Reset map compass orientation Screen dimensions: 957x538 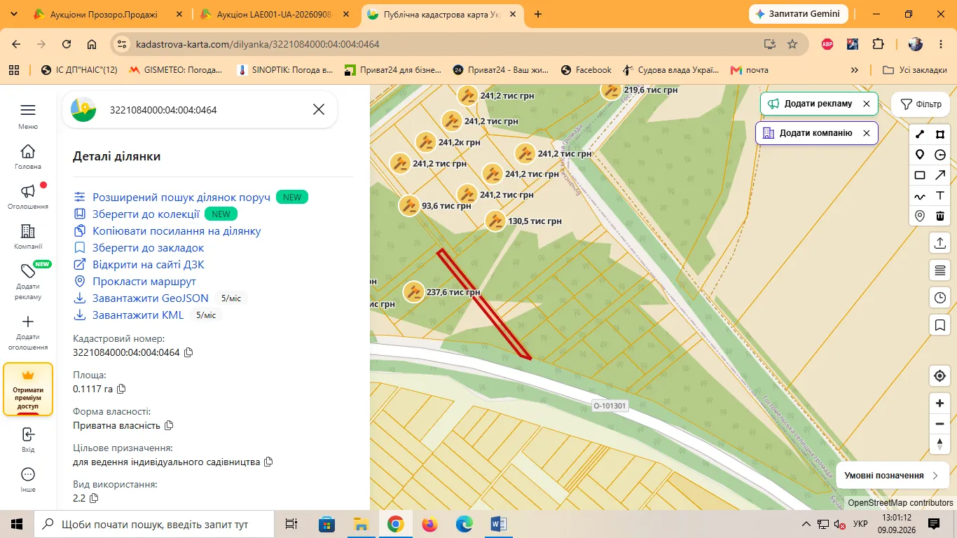(x=939, y=444)
